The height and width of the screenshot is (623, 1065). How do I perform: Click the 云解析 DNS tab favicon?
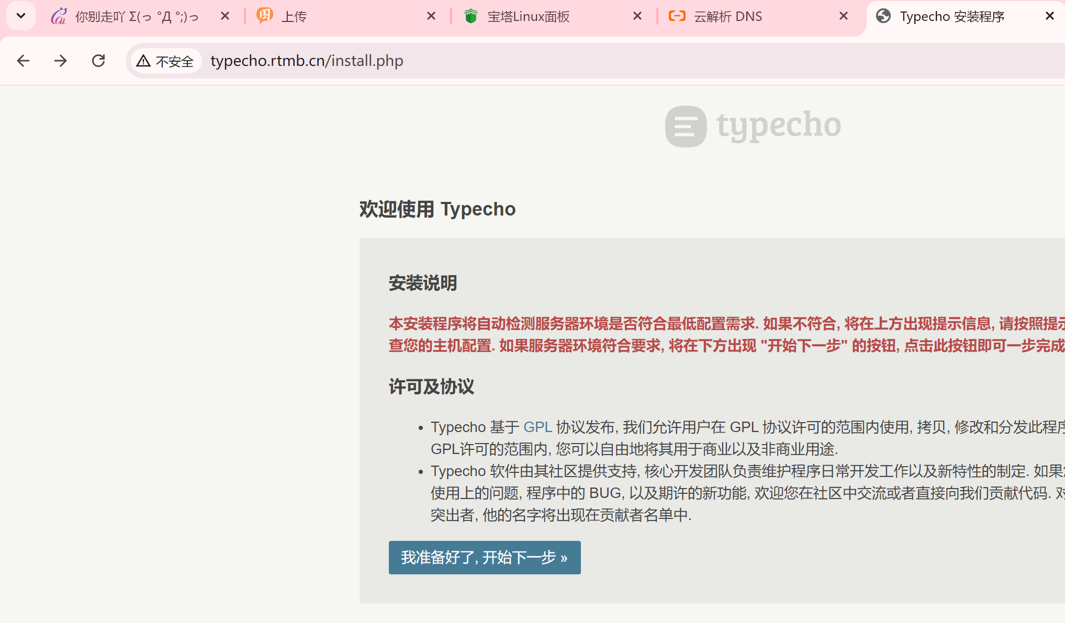[677, 16]
